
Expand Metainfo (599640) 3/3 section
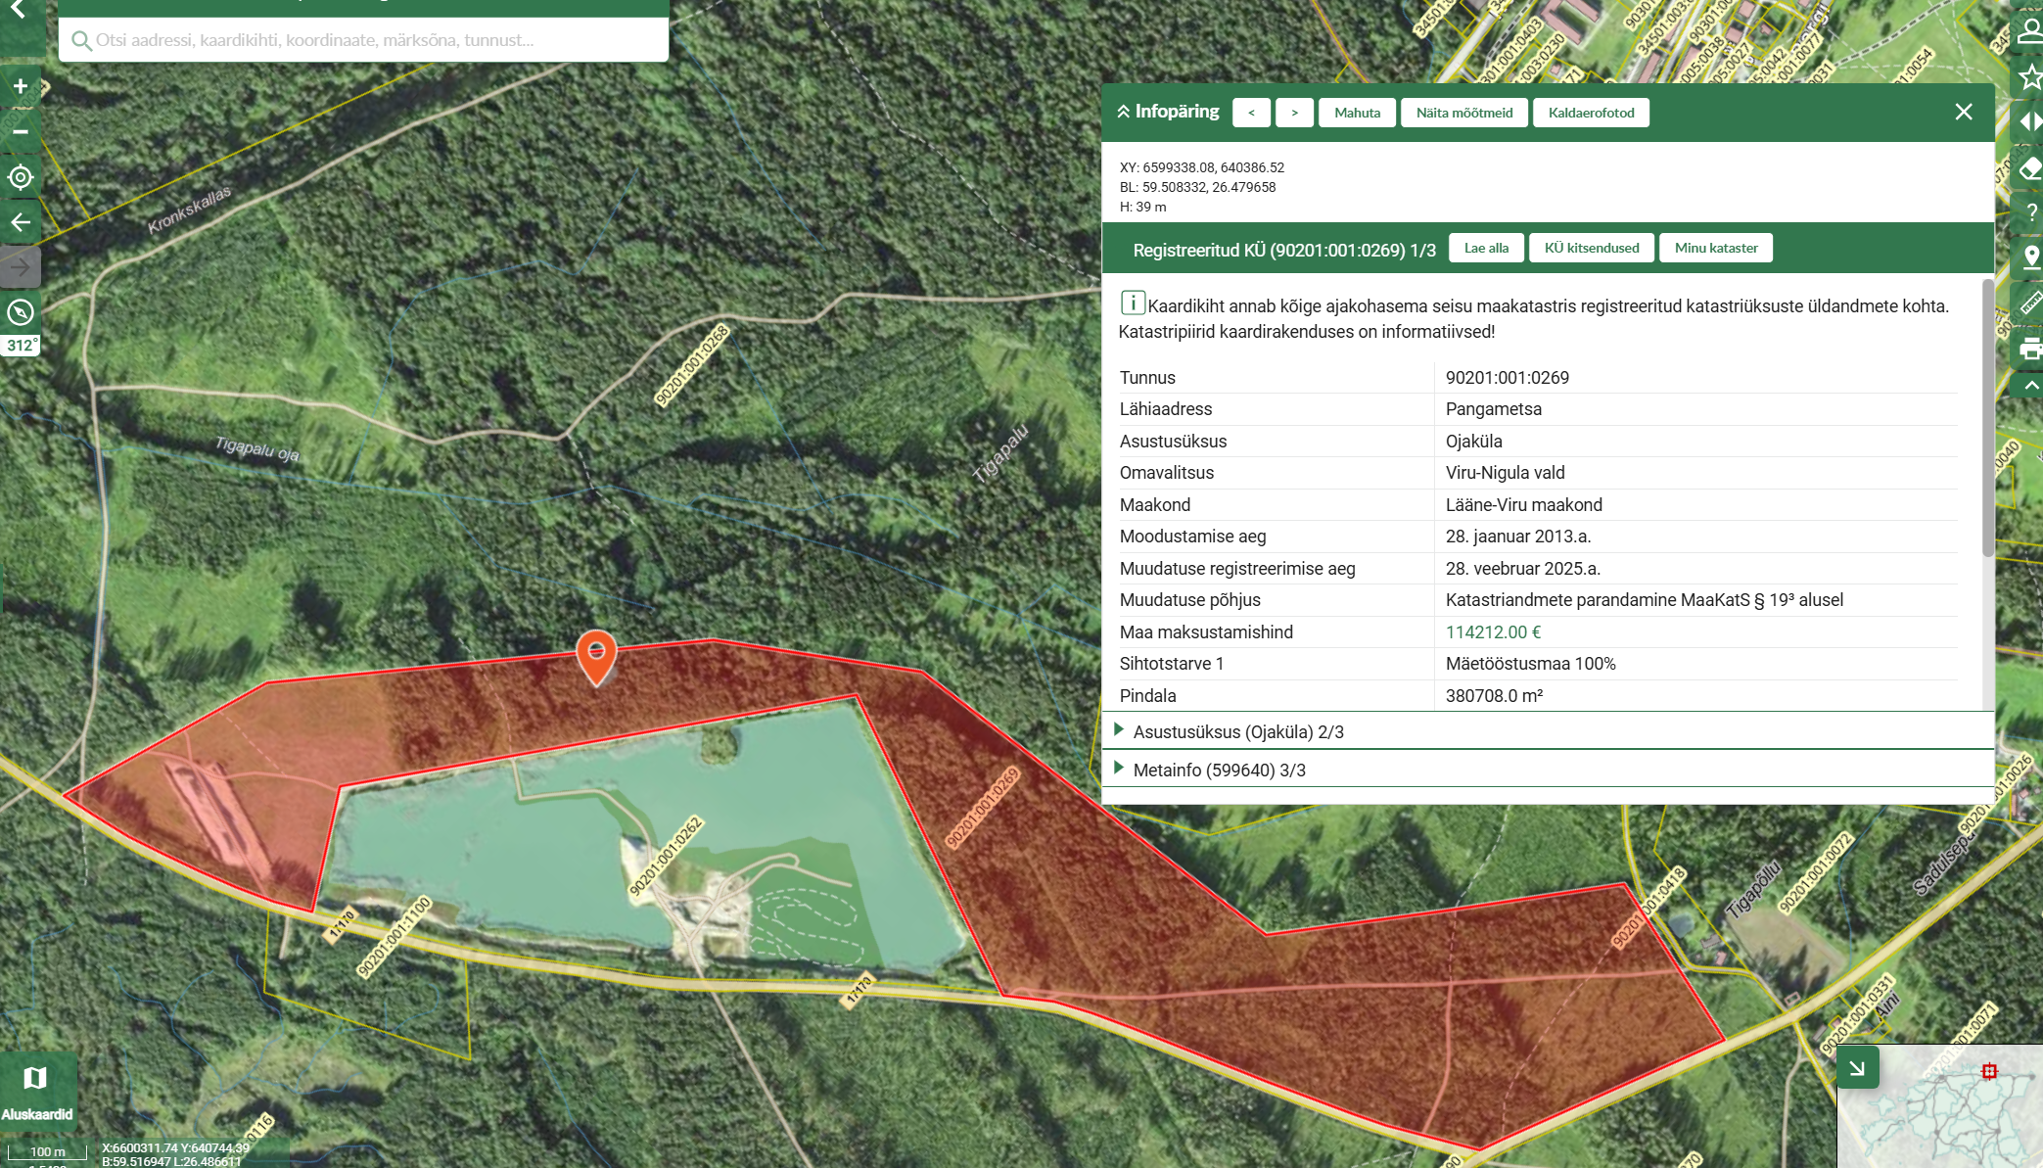1219,770
